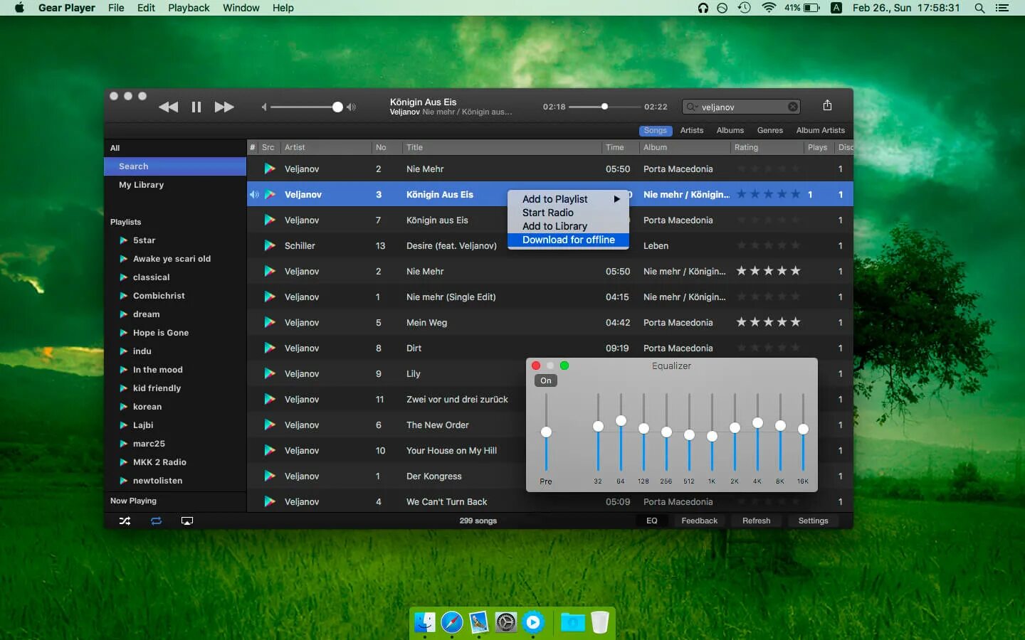Screen dimensions: 1025x640
Task: Click the search input field
Action: (x=740, y=107)
